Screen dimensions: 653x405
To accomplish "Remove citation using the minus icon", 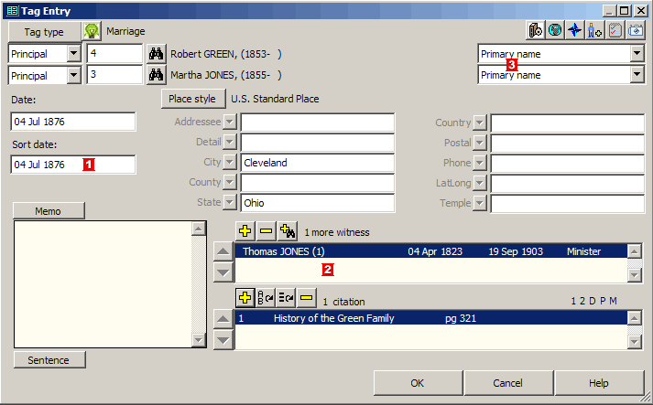I will pyautogui.click(x=306, y=298).
